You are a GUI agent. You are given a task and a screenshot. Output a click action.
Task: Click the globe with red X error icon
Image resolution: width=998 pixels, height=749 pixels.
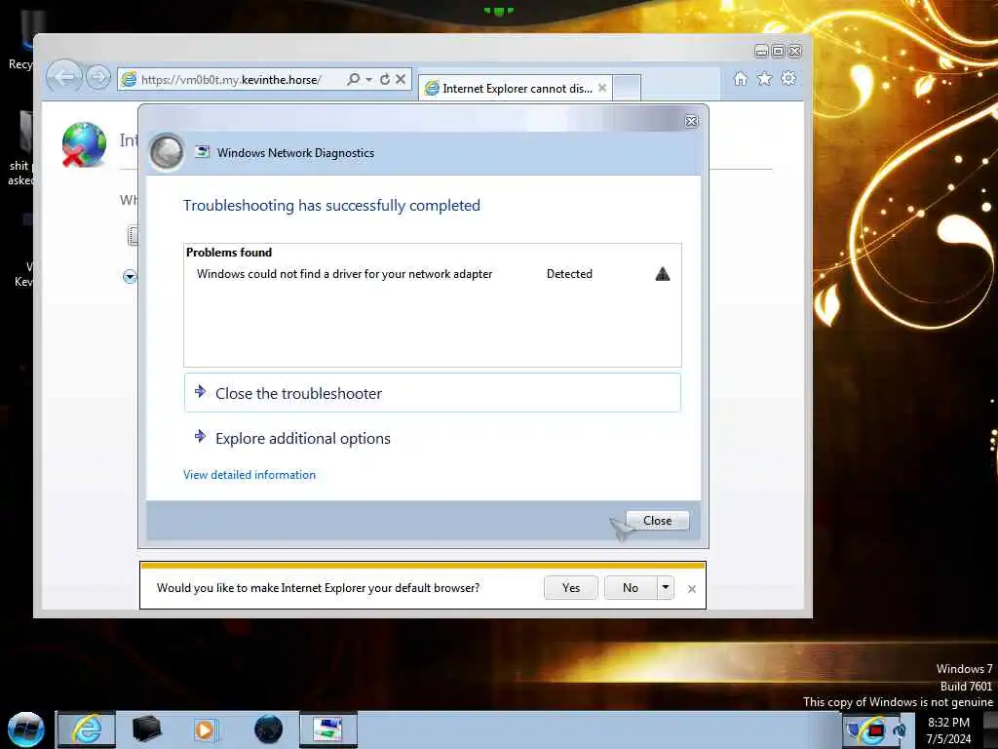click(x=84, y=144)
